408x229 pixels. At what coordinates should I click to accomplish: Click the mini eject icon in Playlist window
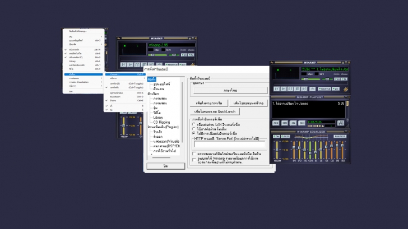click(323, 126)
